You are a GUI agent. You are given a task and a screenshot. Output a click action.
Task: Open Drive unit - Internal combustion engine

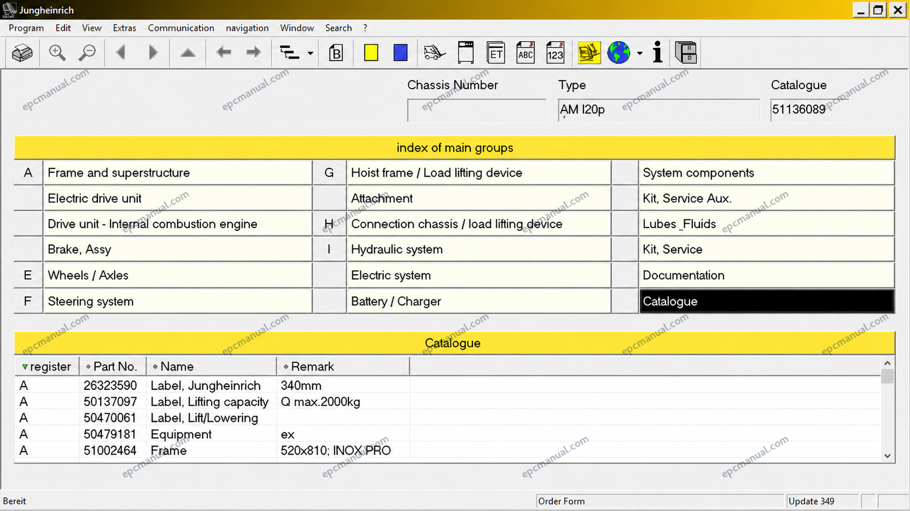click(x=177, y=224)
